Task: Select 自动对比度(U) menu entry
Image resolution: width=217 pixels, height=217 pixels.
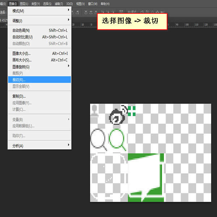Action: click(x=39, y=37)
